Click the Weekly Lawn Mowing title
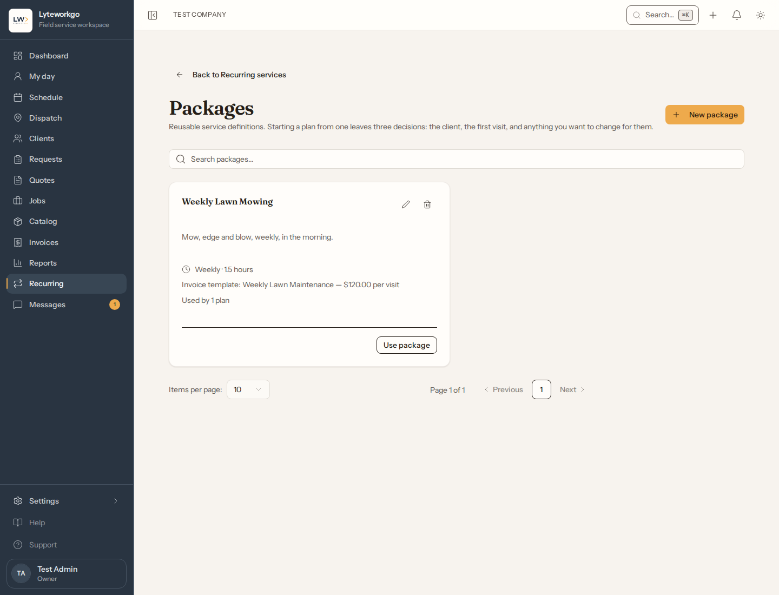The width and height of the screenshot is (779, 595). click(x=227, y=202)
